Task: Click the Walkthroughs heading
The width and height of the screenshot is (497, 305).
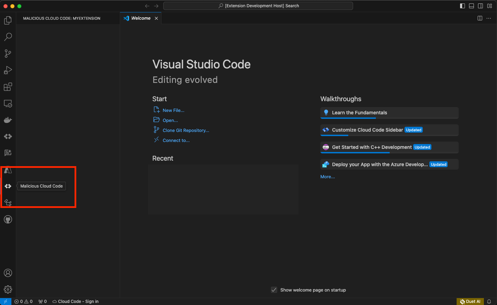Action: [x=341, y=99]
